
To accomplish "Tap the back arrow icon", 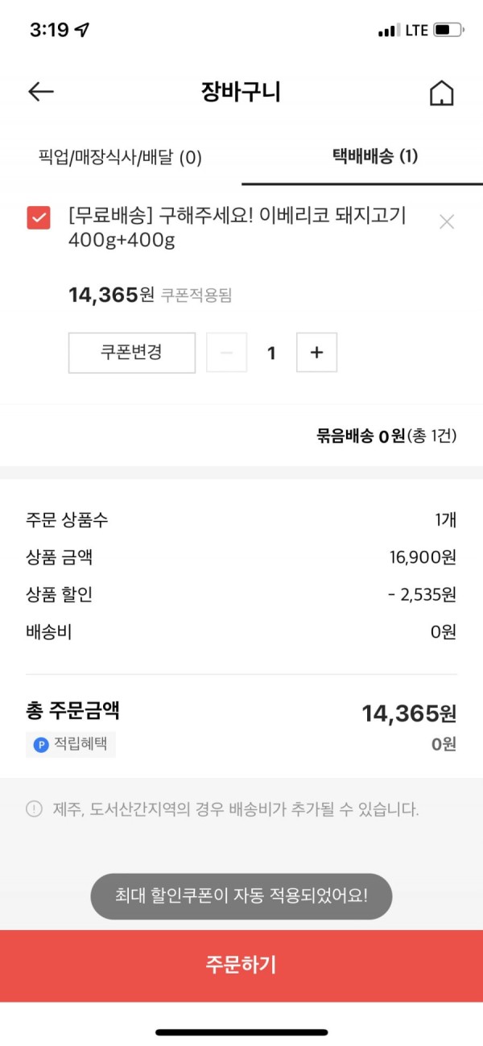I will point(41,92).
